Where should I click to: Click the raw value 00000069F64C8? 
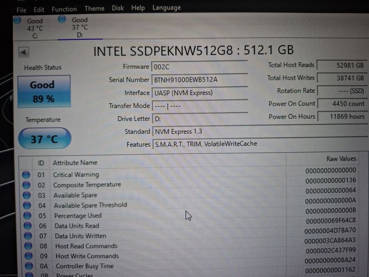click(331, 221)
